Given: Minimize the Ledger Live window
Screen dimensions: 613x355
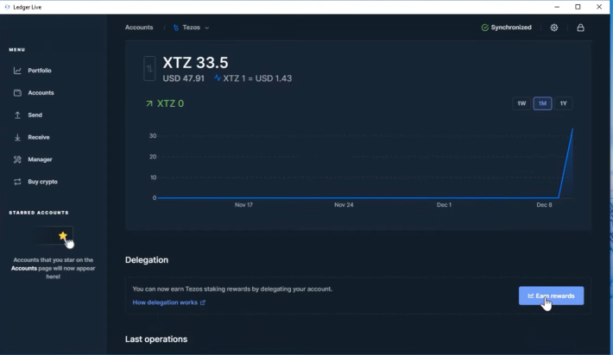Looking at the screenshot, I should pyautogui.click(x=557, y=7).
